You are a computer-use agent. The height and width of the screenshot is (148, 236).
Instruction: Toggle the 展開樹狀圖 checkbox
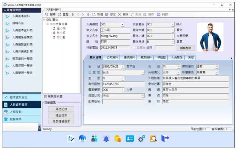pos(46,96)
